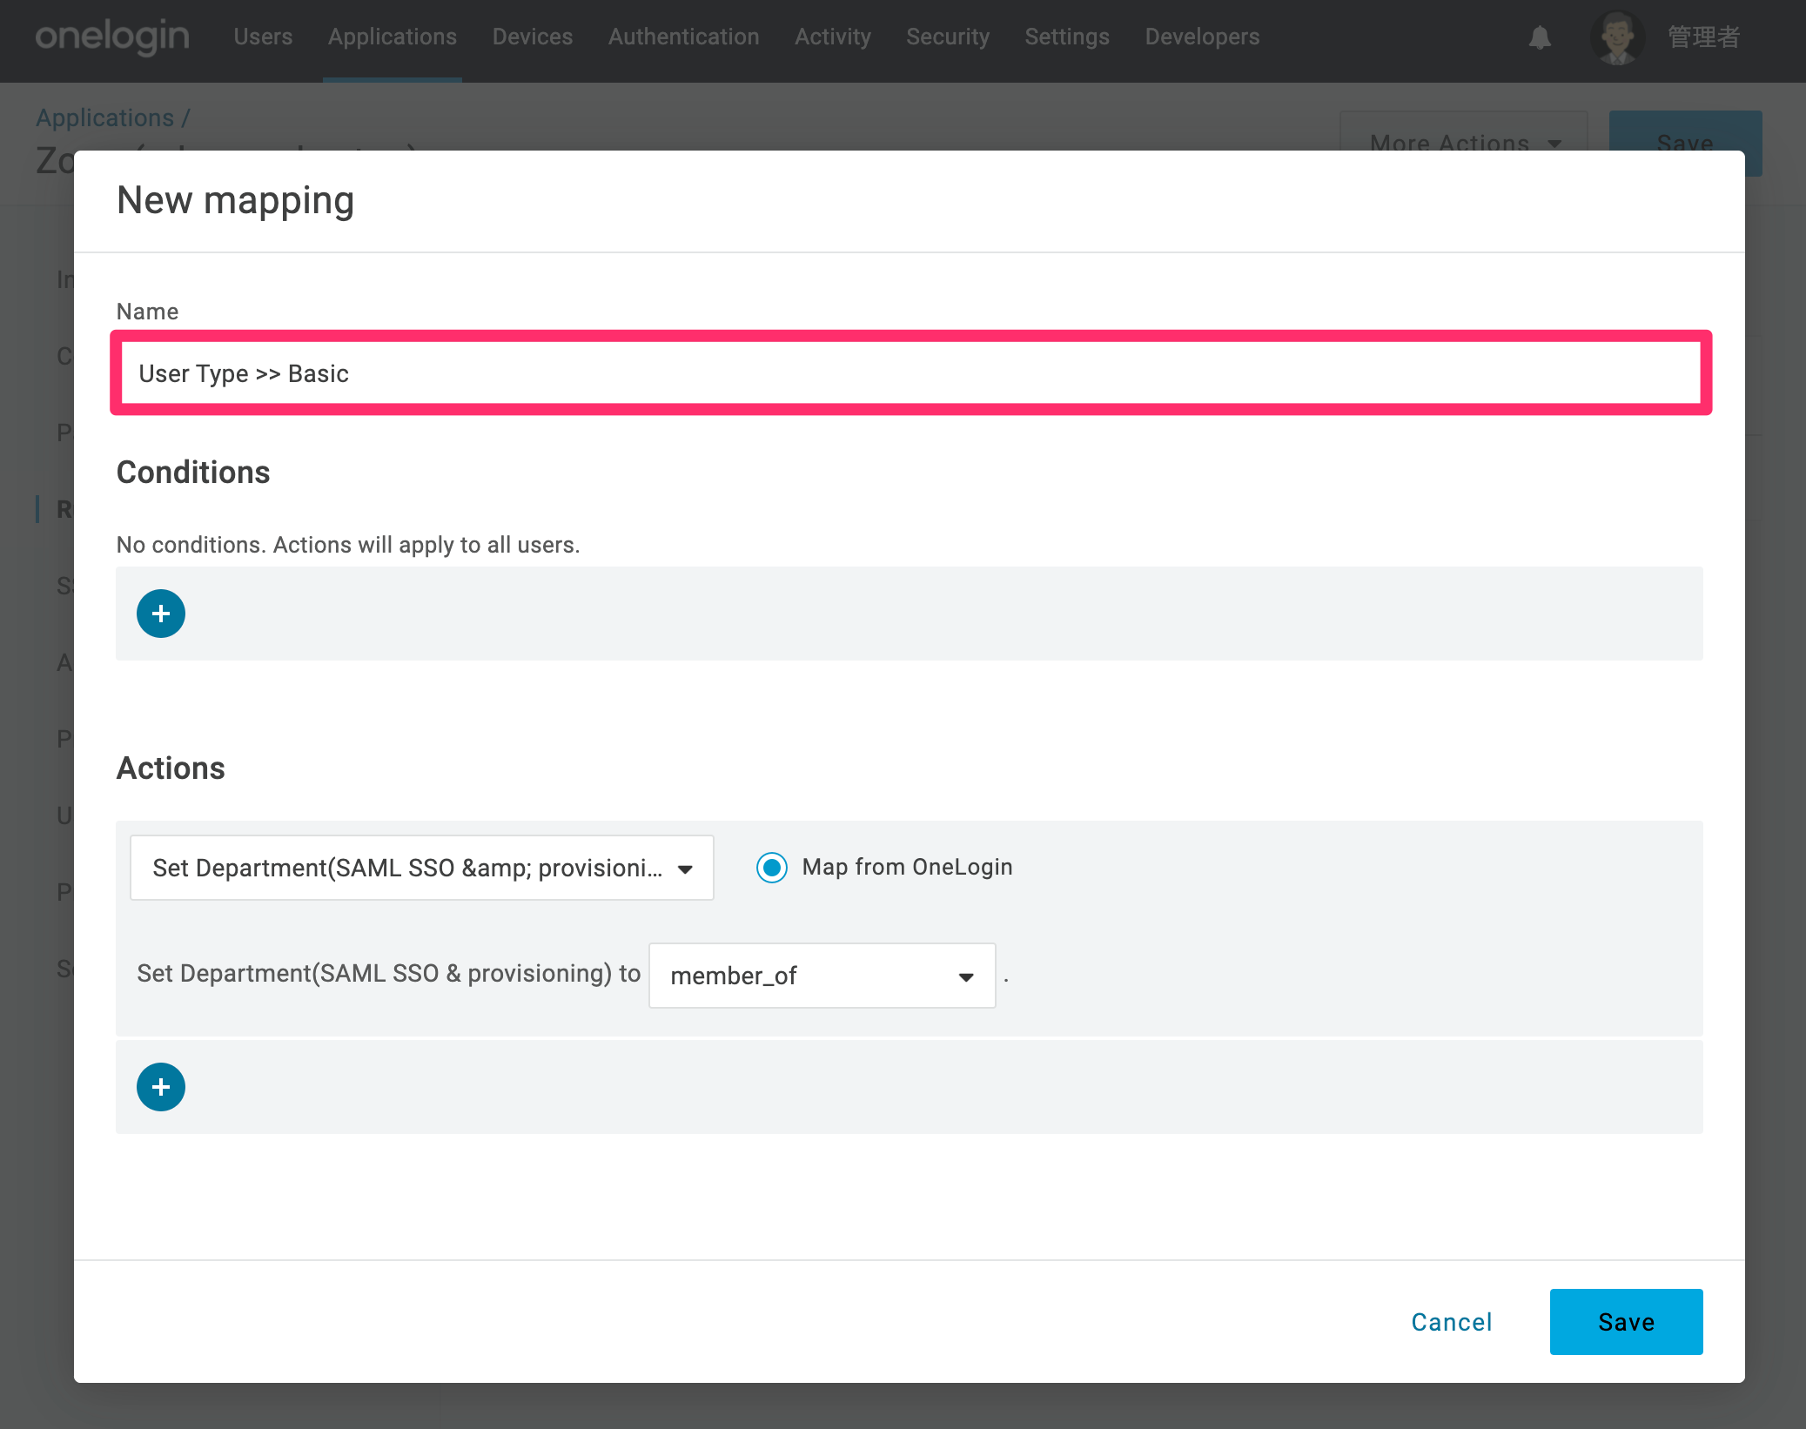Open the Security menu

(948, 37)
